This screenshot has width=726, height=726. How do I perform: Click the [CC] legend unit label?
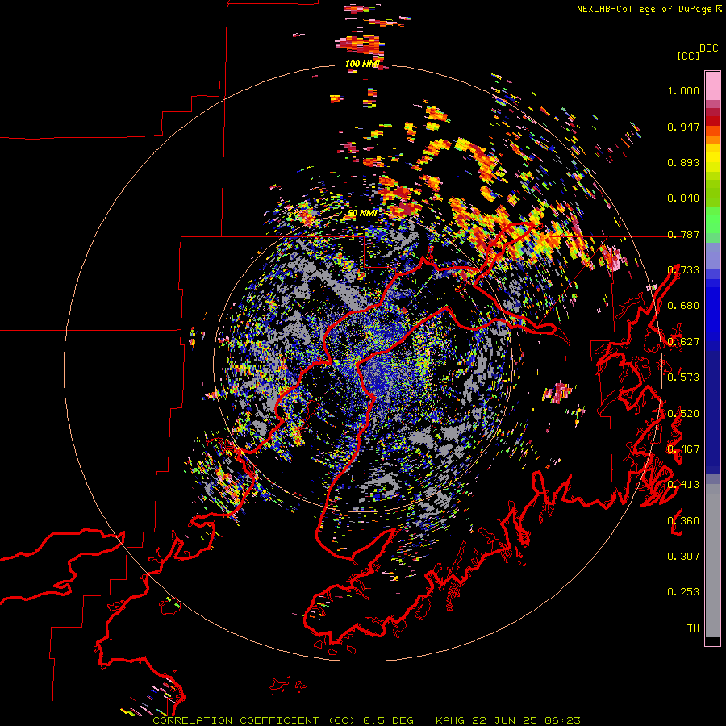[x=688, y=56]
